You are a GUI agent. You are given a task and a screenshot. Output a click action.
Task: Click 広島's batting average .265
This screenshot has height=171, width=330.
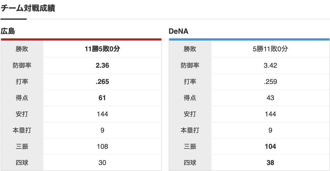(102, 82)
